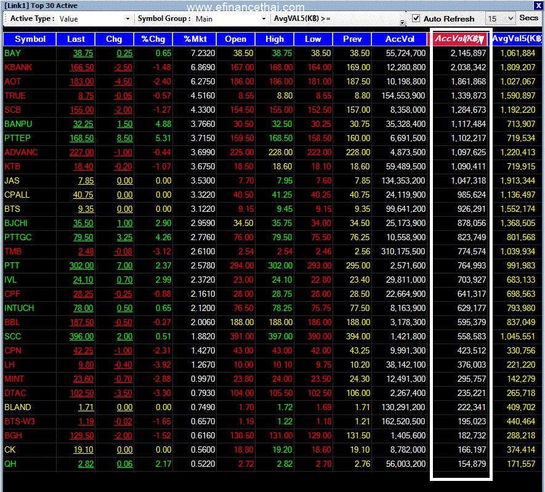Click TMB AccVol value 310,175,500

coord(403,252)
